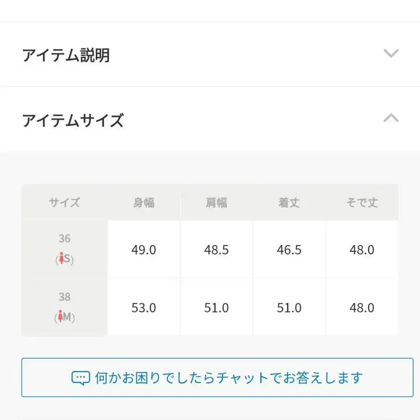
Task: Click the size 38 sleeve length cell
Action: pyautogui.click(x=362, y=308)
